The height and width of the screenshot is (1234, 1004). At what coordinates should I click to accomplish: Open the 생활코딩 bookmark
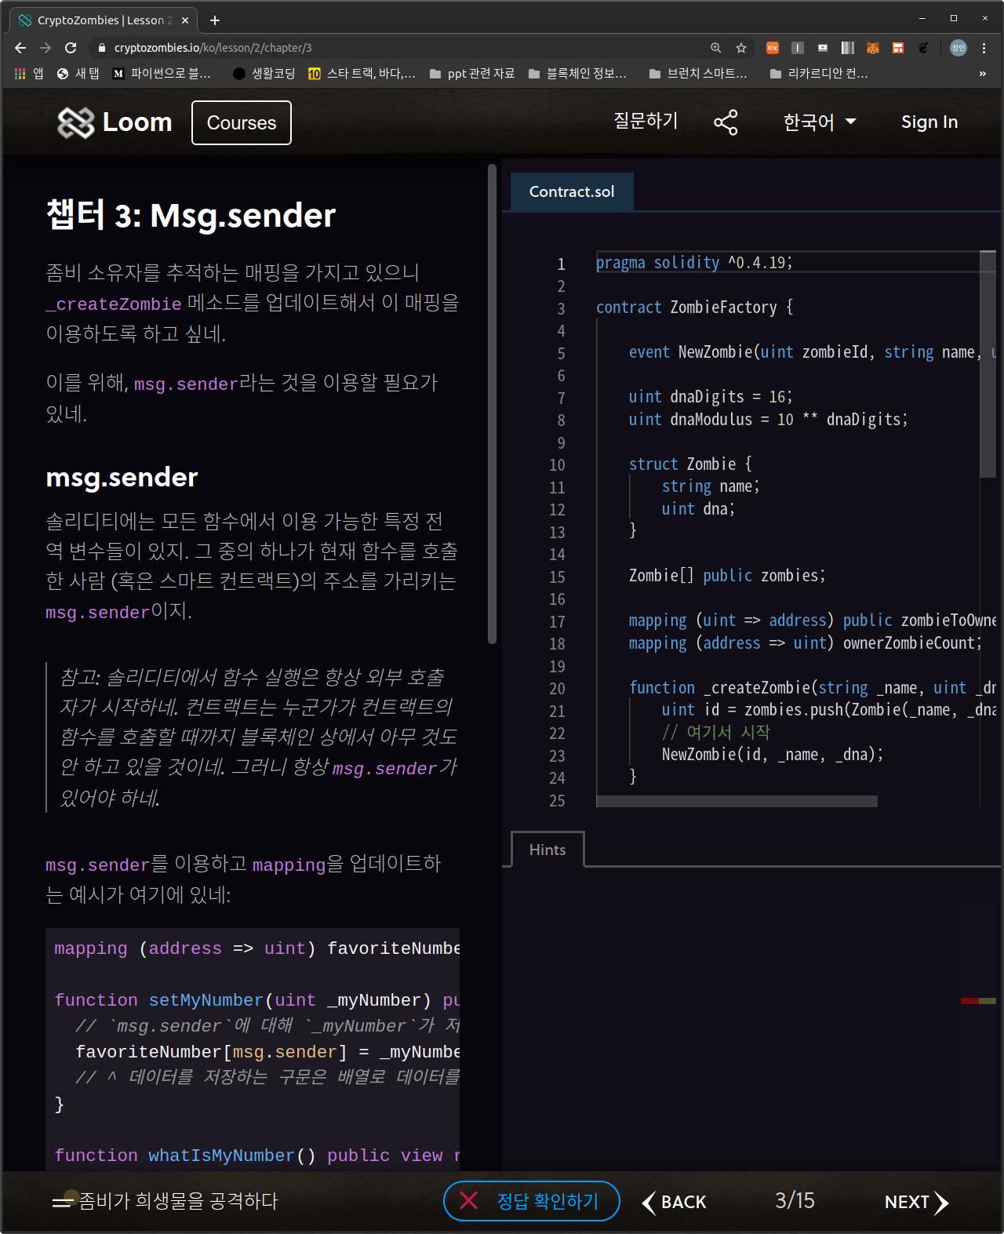click(264, 74)
